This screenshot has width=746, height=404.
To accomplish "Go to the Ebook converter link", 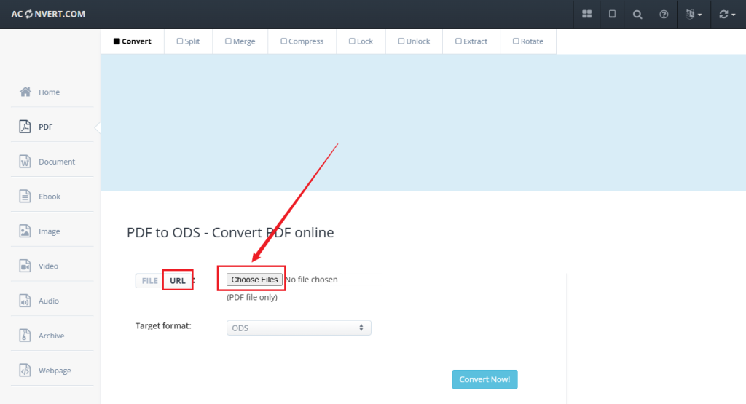I will point(50,197).
